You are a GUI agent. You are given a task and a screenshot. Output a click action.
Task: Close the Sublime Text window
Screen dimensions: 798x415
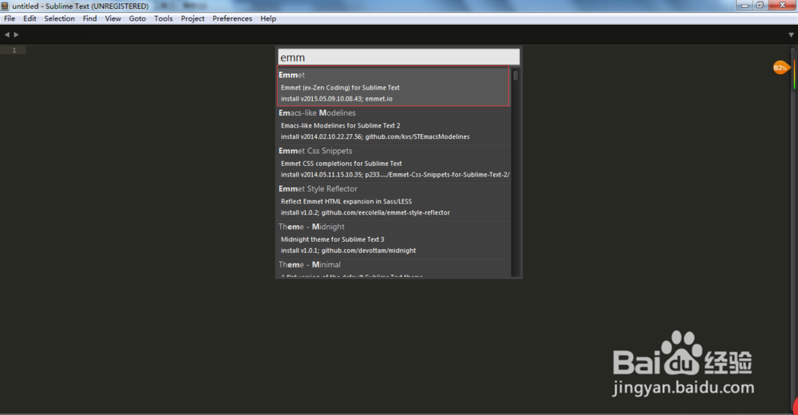click(x=782, y=5)
